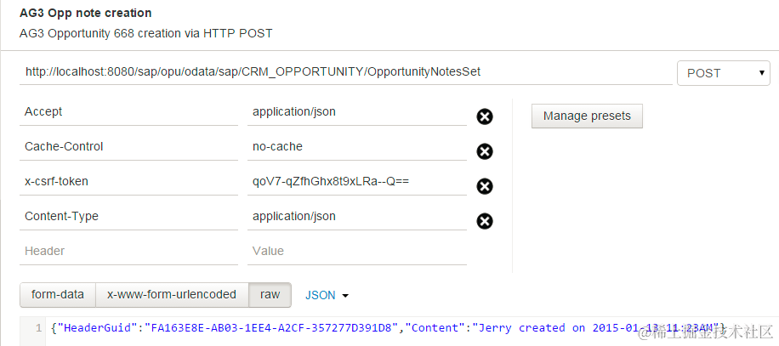Select the raw body tab
Viewport: 779px width, 346px height.
point(270,295)
